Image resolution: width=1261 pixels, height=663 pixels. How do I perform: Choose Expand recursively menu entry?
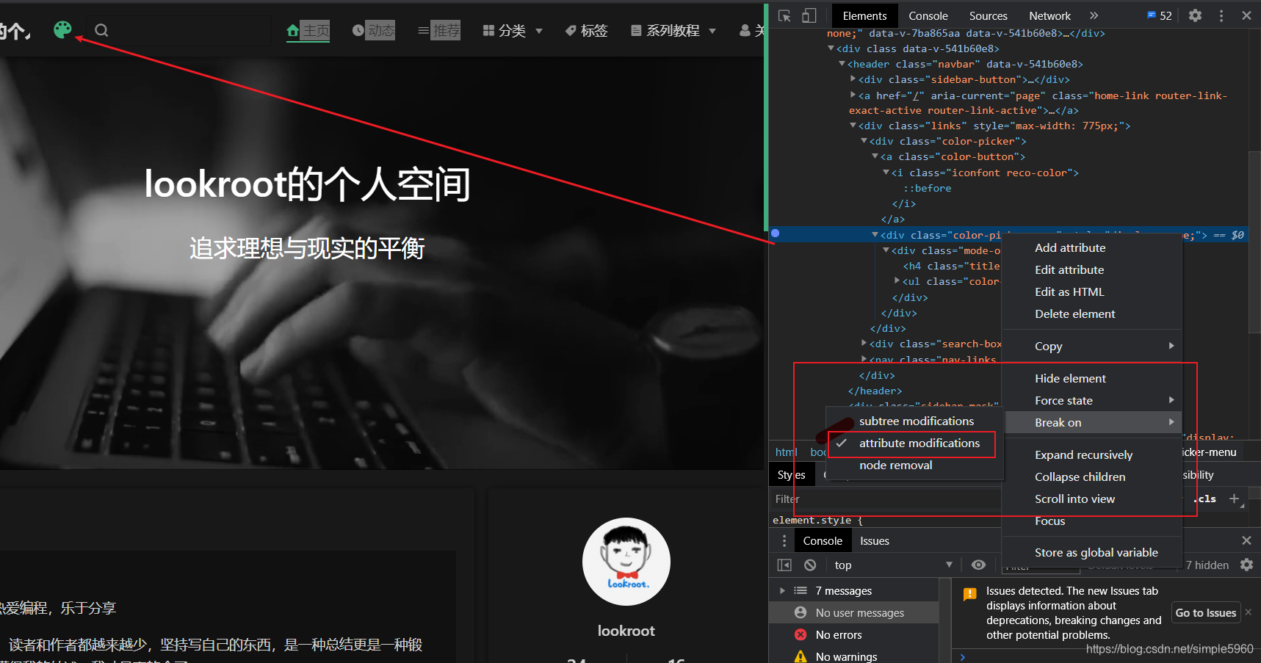pos(1083,455)
